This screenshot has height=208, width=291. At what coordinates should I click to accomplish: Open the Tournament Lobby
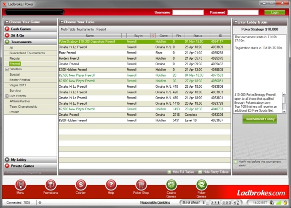[259, 119]
